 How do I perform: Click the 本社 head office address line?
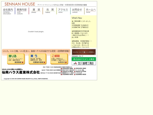(57, 67)
